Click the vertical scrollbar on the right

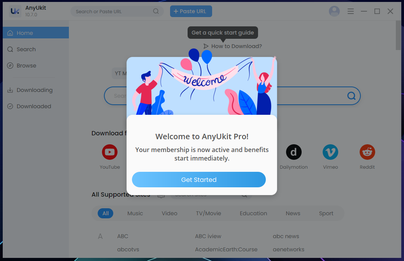[398, 35]
